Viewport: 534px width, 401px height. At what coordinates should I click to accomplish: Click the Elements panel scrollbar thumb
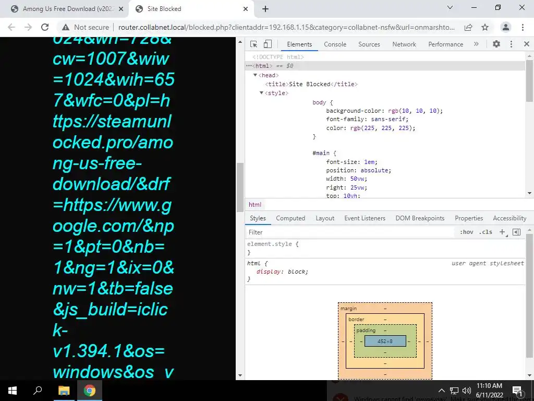pyautogui.click(x=529, y=81)
